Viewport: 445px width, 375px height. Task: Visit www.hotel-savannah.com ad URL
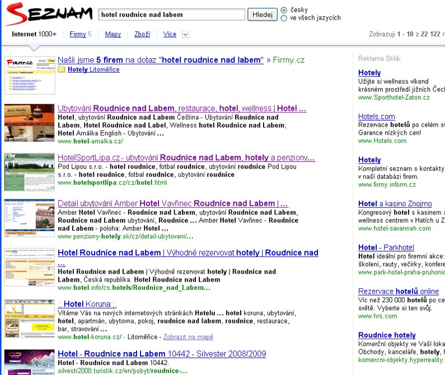coord(395,228)
